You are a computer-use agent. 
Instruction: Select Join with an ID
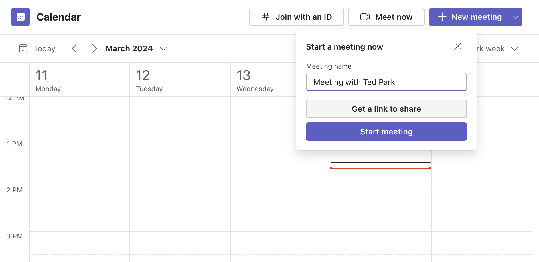click(296, 17)
